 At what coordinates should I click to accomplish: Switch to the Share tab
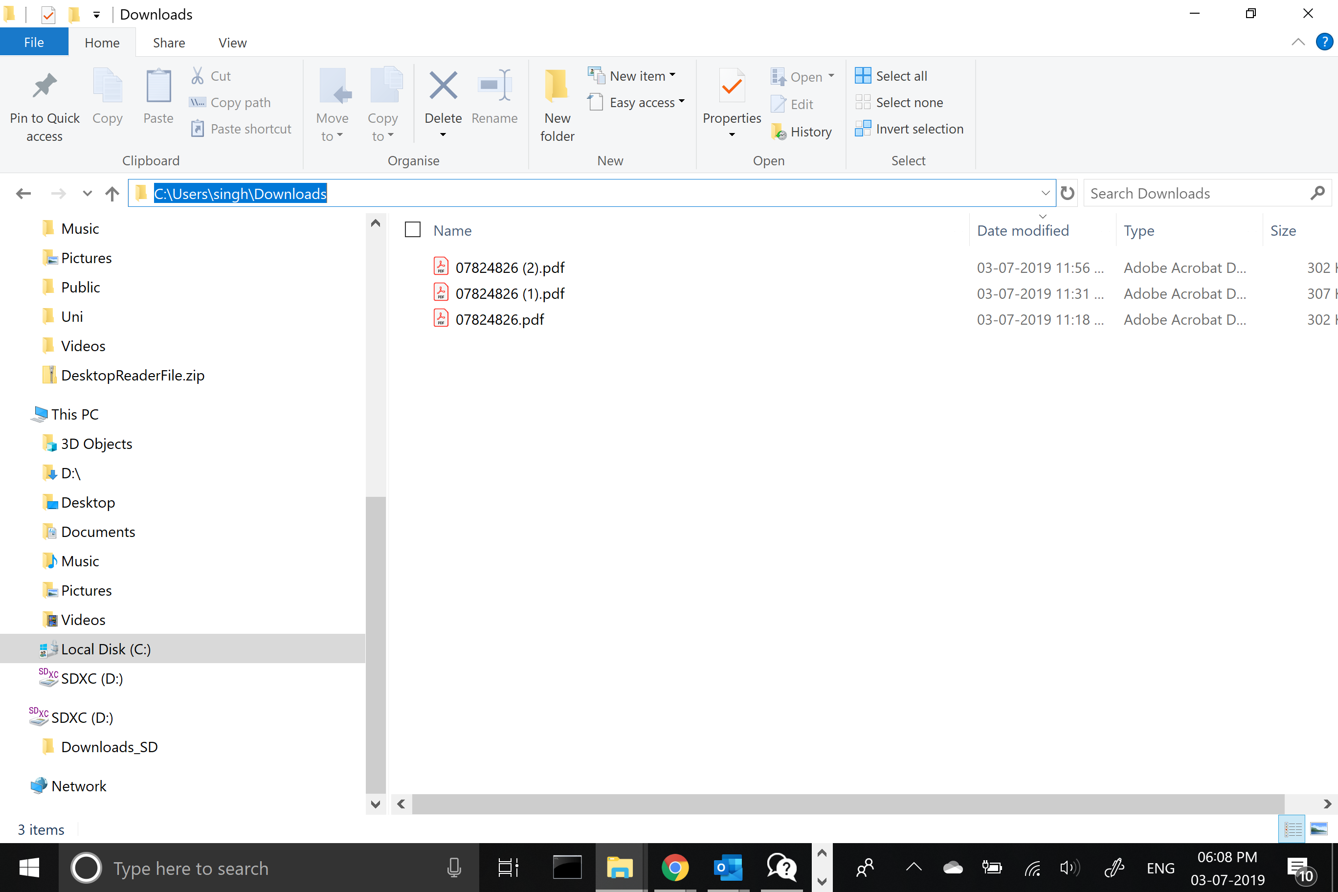click(169, 43)
